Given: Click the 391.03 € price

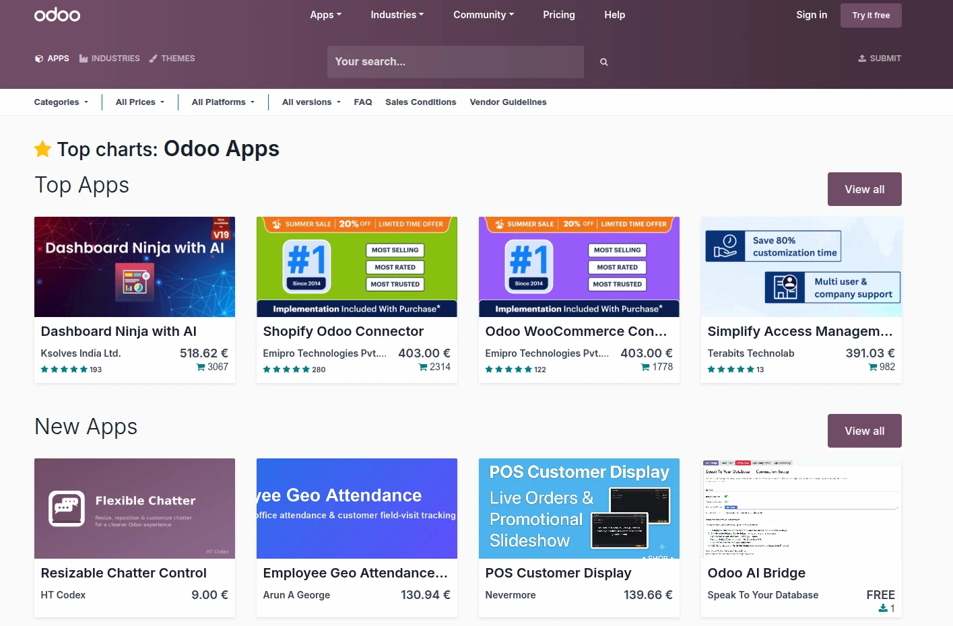Looking at the screenshot, I should (x=870, y=353).
